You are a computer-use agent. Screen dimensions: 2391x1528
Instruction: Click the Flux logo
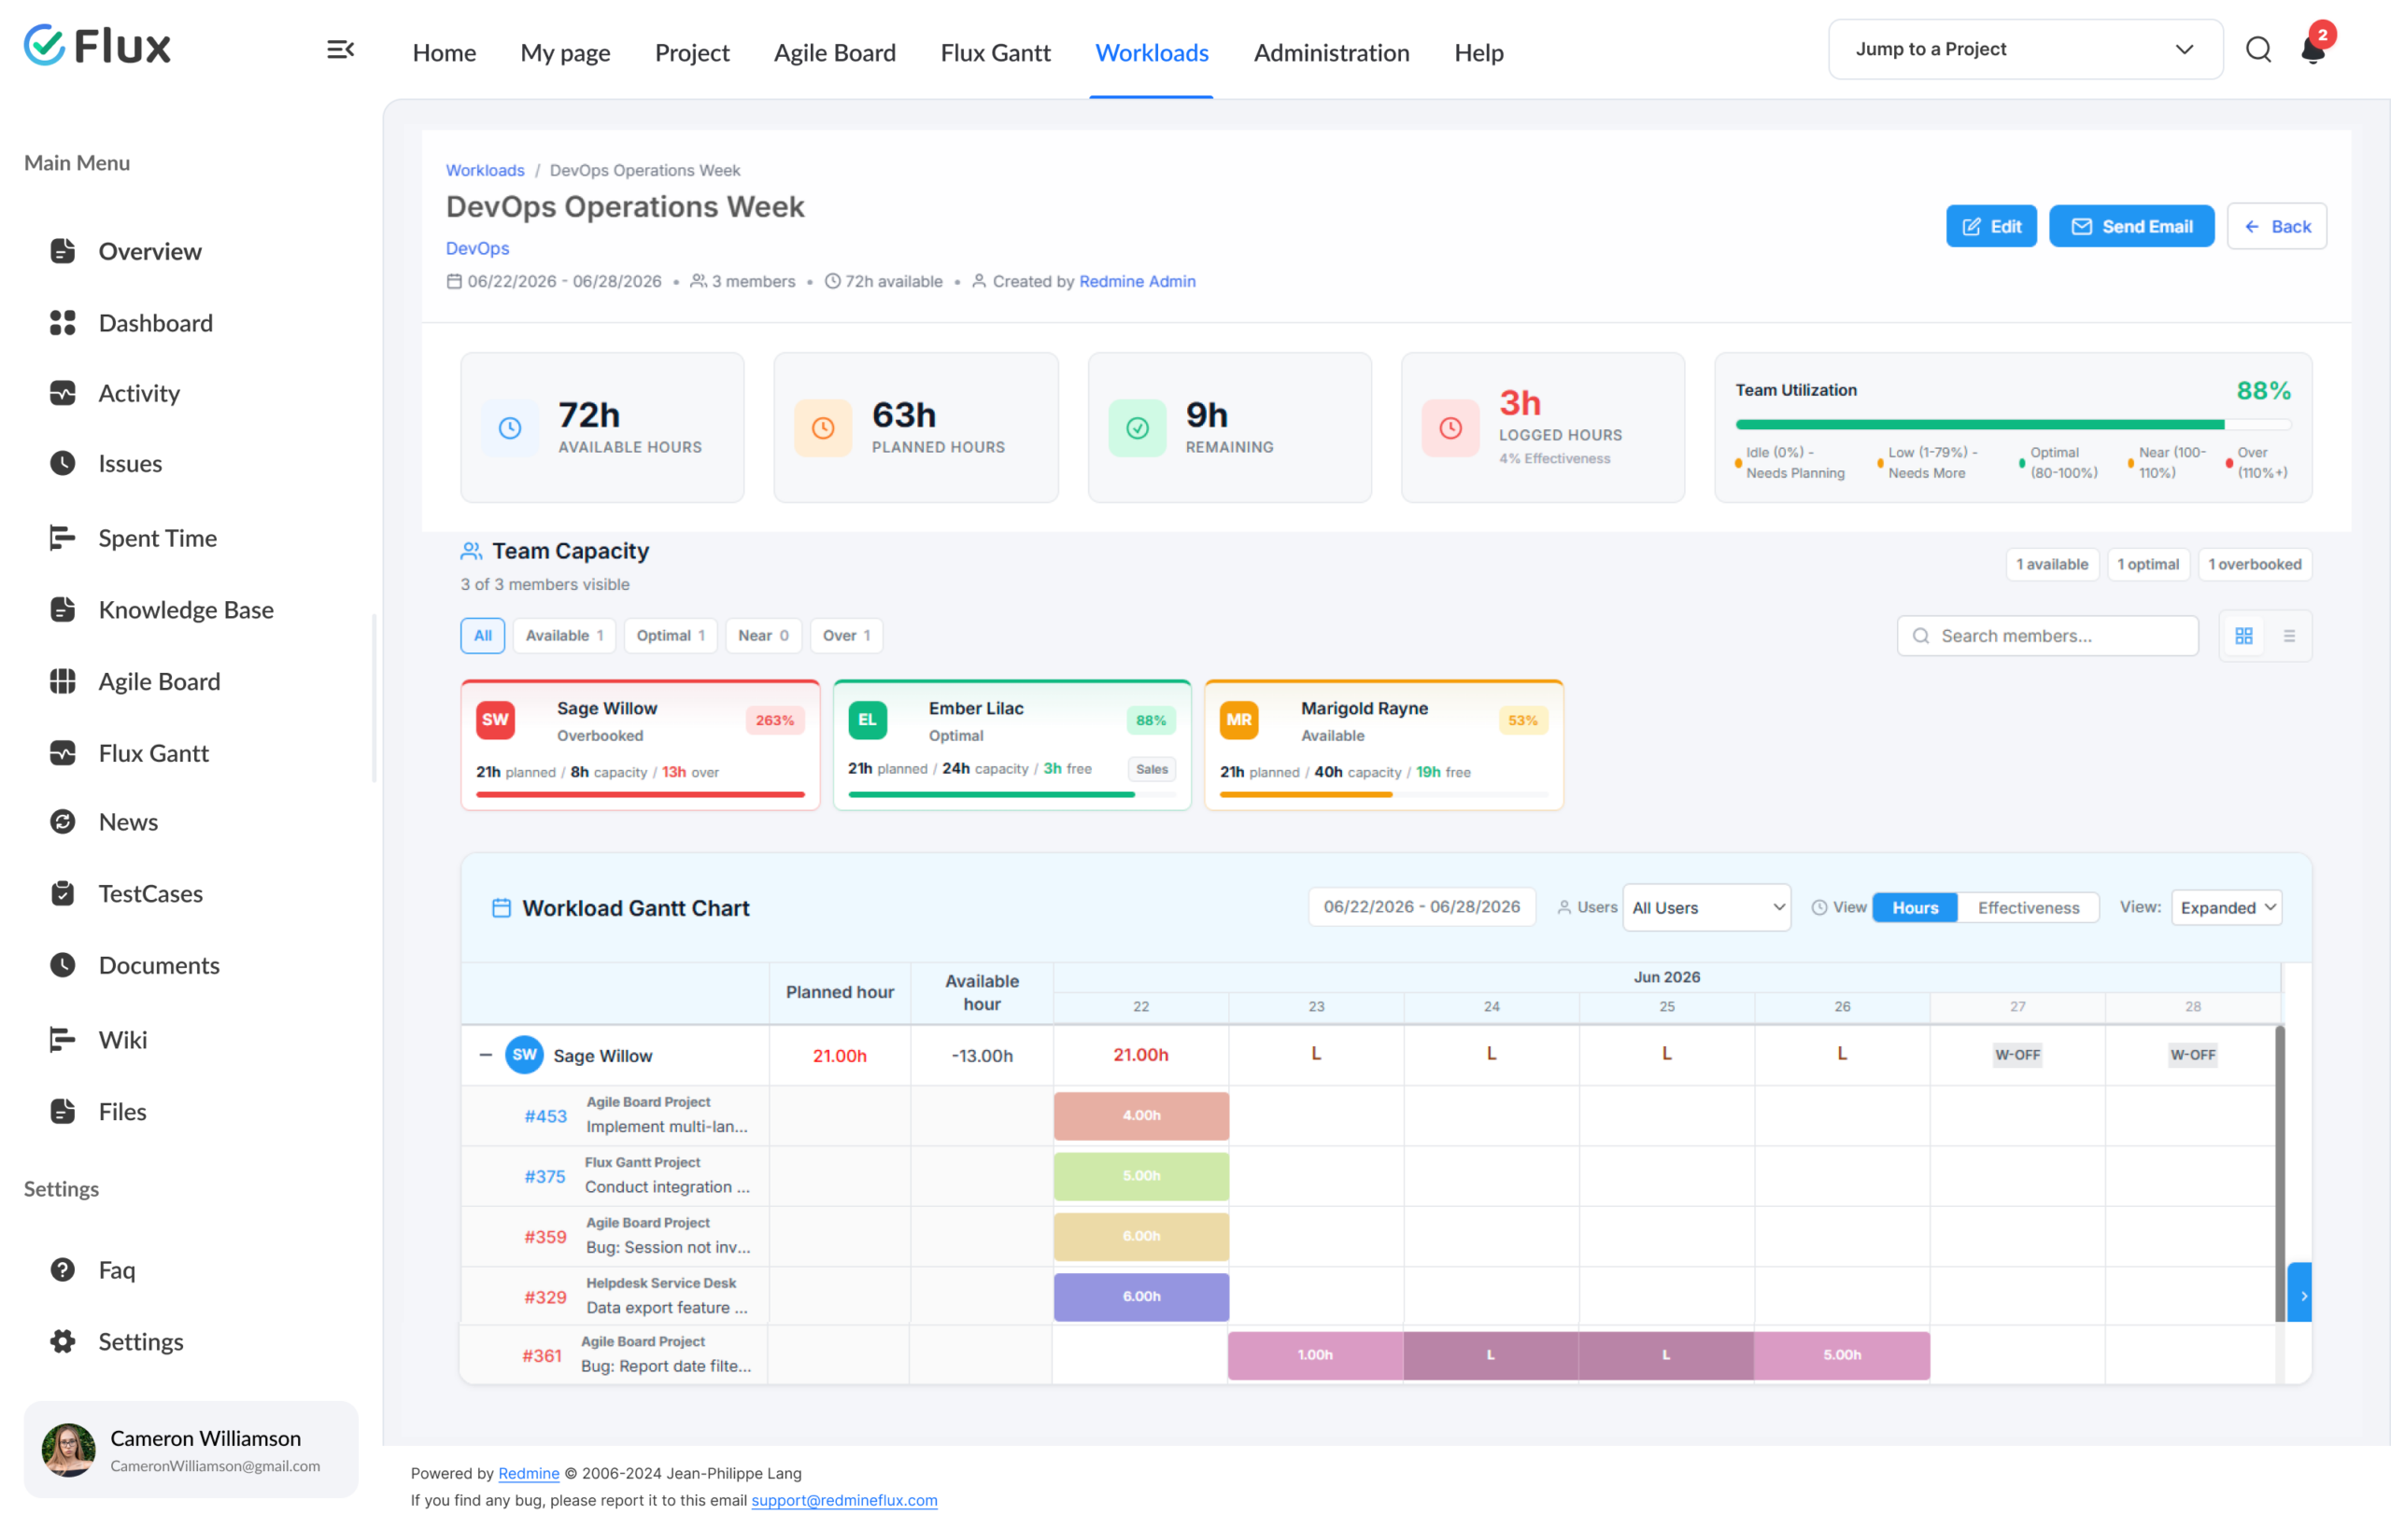pyautogui.click(x=97, y=46)
